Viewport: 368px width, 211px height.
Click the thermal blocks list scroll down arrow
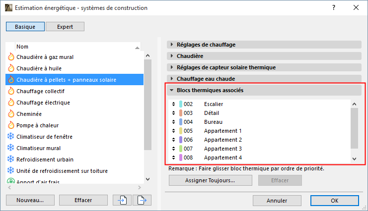355,159
